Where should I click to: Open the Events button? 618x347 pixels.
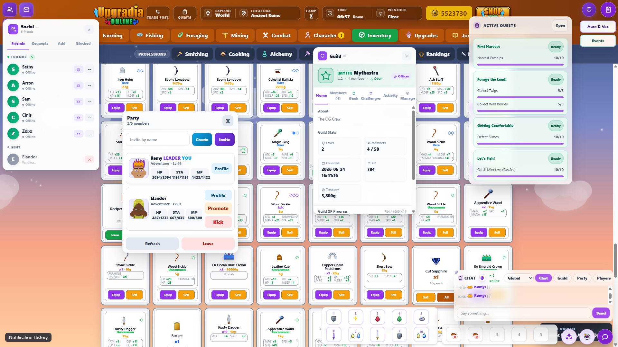(598, 41)
